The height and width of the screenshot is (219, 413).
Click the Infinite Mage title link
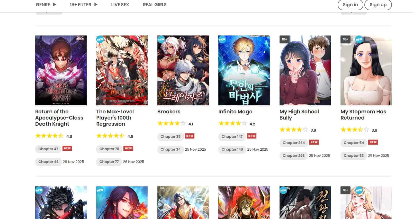(235, 112)
